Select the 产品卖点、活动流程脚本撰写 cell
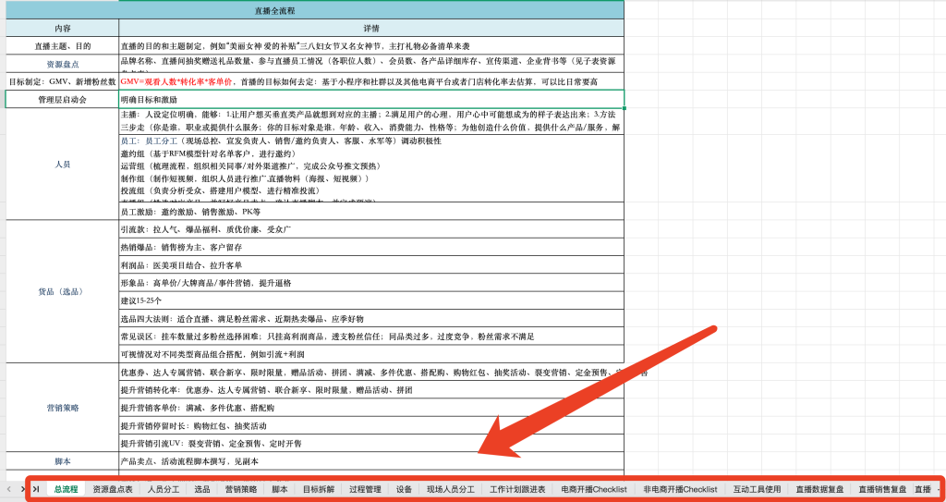Image resolution: width=946 pixels, height=502 pixels. click(371, 461)
